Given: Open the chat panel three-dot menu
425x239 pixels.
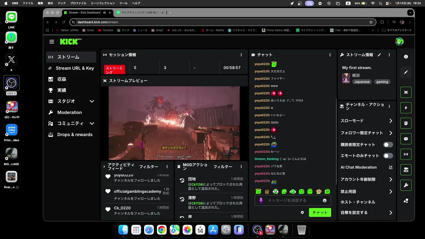Looking at the screenshot, I should pyautogui.click(x=330, y=55).
